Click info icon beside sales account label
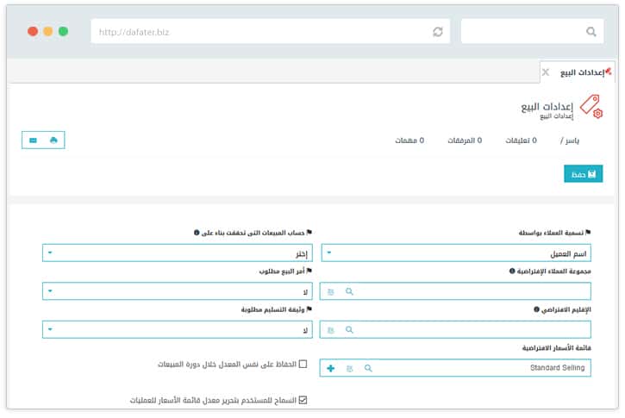 pos(196,233)
